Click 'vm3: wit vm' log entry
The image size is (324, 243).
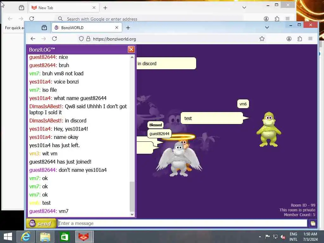click(43, 153)
